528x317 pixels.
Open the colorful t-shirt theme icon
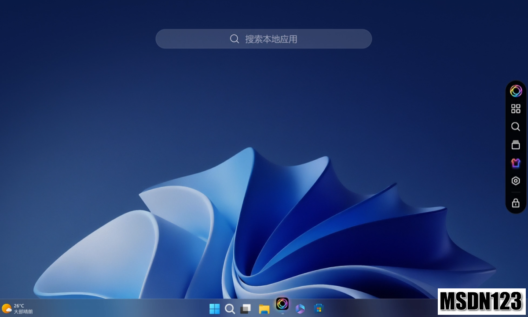(x=516, y=162)
